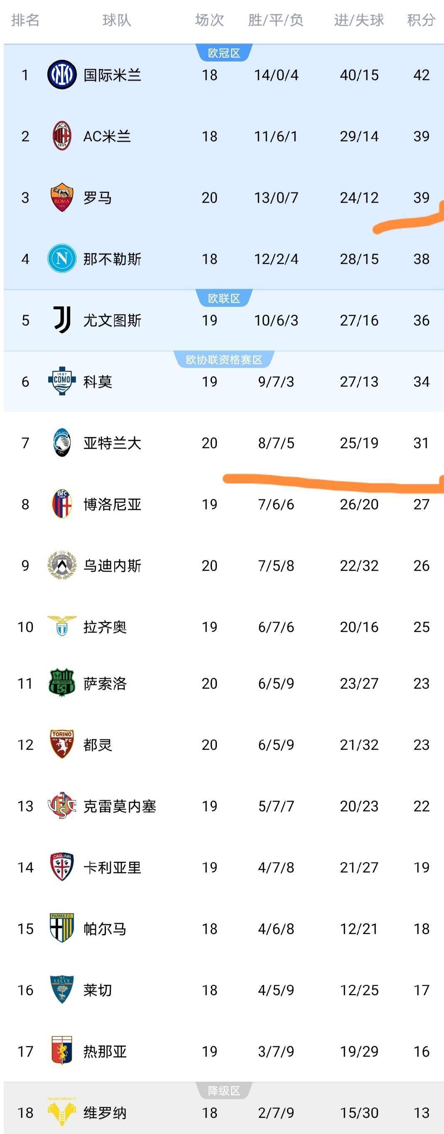Select the Parma yellow-blue shield
This screenshot has width=444, height=1134.
[x=61, y=929]
